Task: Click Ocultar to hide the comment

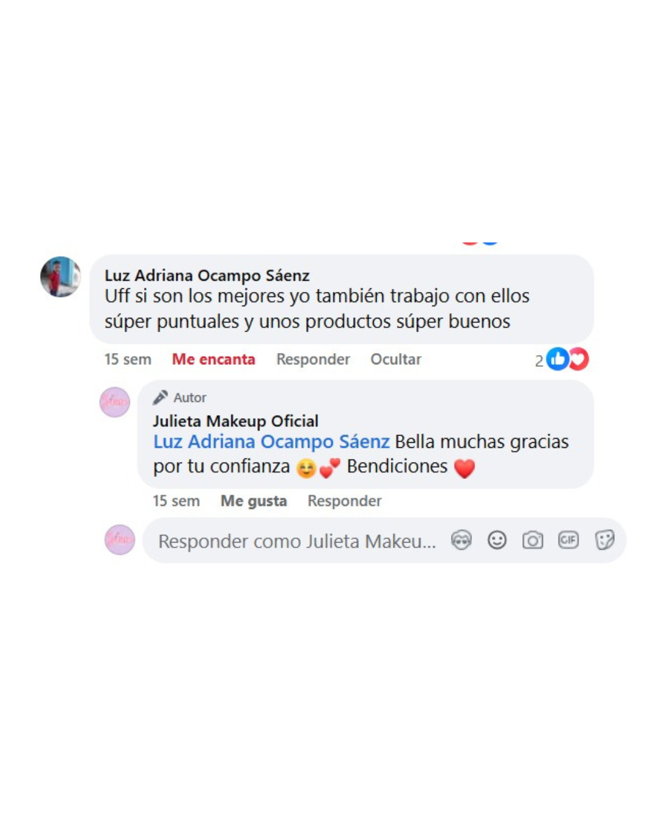Action: coord(396,359)
